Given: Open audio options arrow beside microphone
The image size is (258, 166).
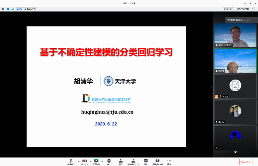Looking at the screenshot, I should point(79,161).
